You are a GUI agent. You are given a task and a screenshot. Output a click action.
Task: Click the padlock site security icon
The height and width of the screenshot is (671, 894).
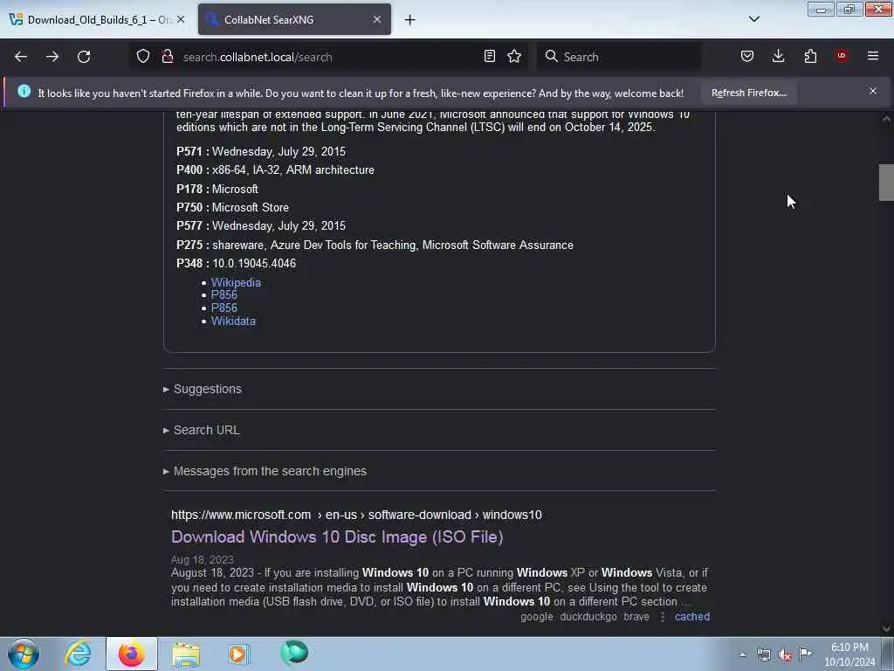168,57
